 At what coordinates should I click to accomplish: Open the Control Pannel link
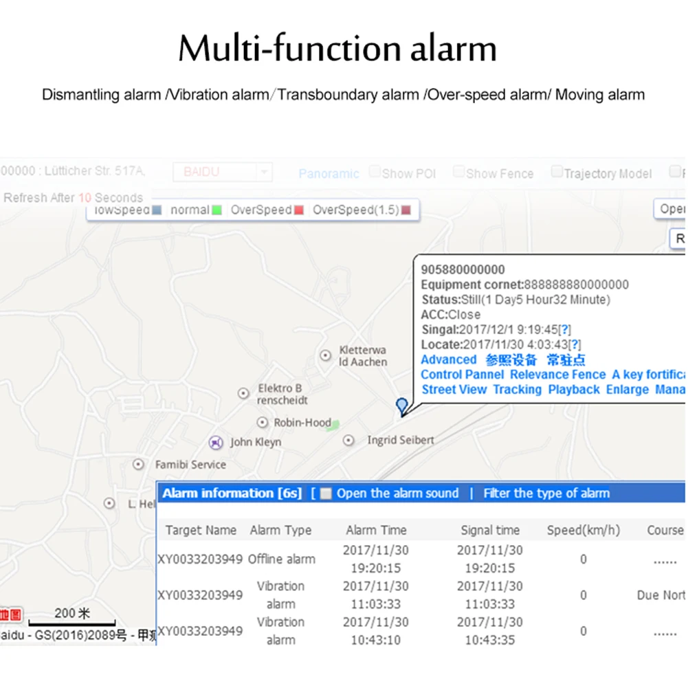(x=462, y=375)
